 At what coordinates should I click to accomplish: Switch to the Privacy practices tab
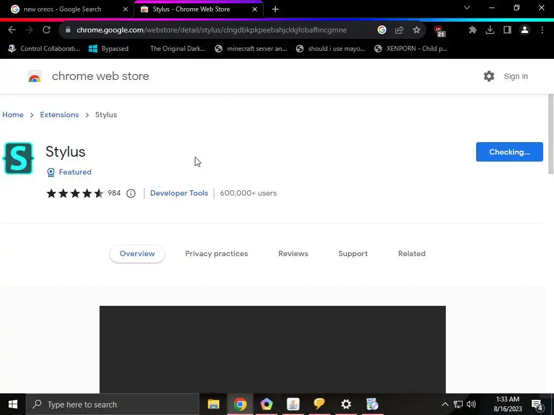[x=216, y=254]
